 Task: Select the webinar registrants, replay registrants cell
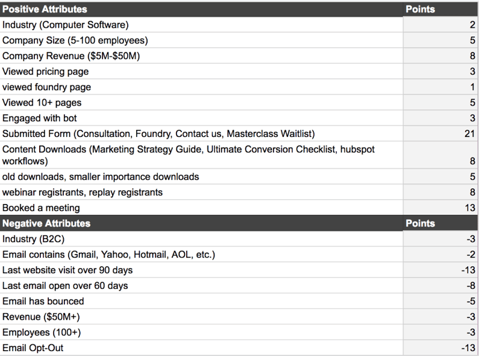(201, 192)
